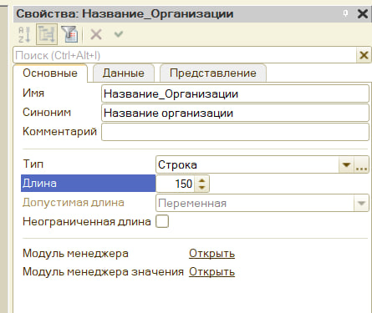This screenshot has height=313, width=372.
Task: Decrease Длина value with down arrow
Action: (202, 188)
